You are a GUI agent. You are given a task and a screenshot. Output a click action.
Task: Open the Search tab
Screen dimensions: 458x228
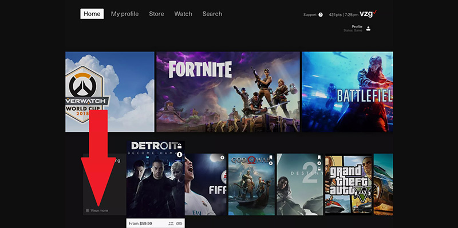coord(212,14)
